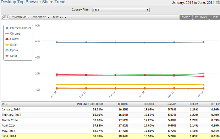Sort by OPERA column header
Screen dimensions: 220x139
194,104
